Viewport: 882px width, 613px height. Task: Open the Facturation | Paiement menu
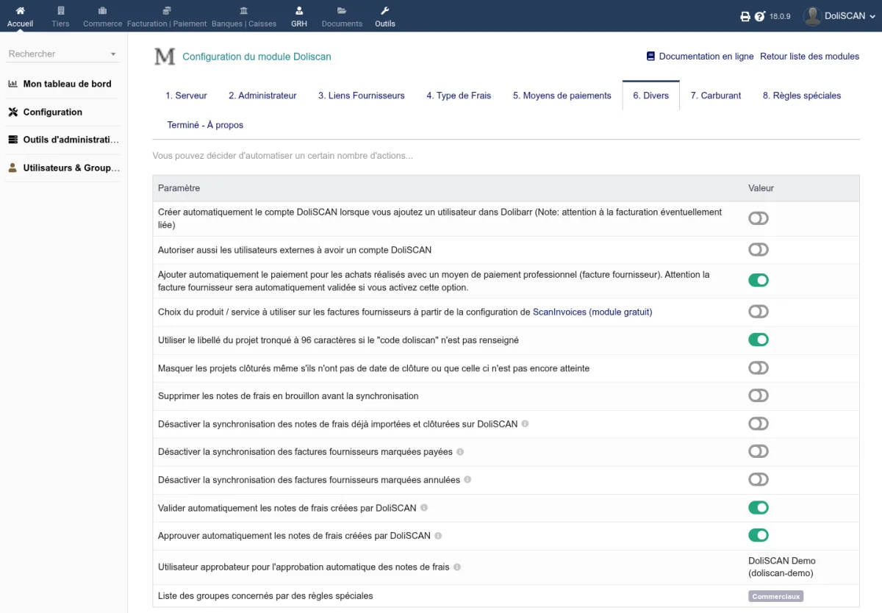click(x=167, y=16)
